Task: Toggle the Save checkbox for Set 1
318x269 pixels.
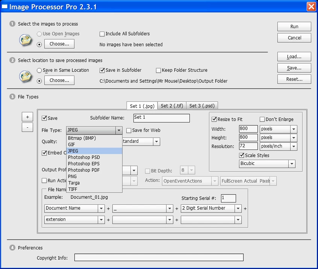Action: coord(44,118)
